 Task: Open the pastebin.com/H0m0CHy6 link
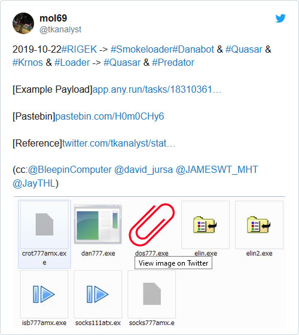(109, 117)
